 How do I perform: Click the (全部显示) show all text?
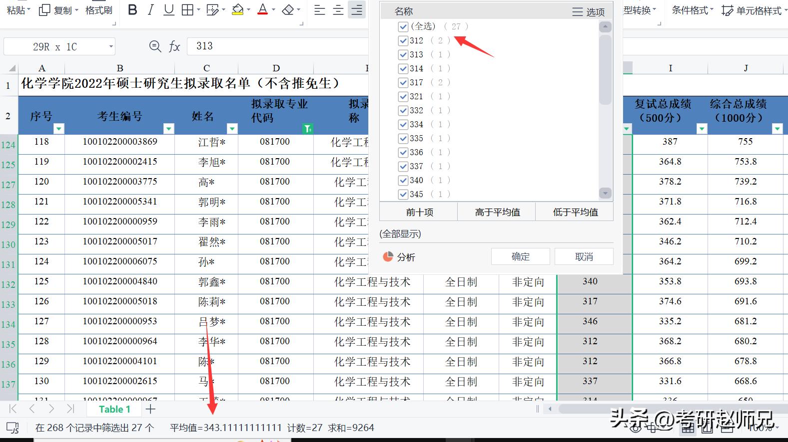(x=400, y=234)
